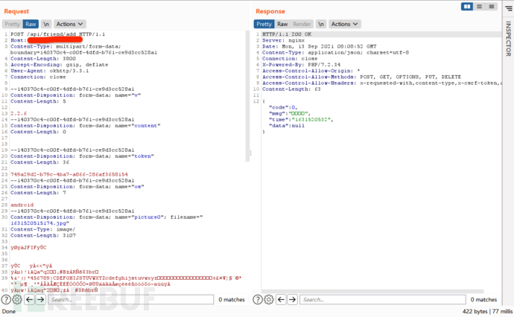This screenshot has height=317, width=514.
Task: Click the token value '749a29d2-b79c-4ba7...'
Action: 69,174
